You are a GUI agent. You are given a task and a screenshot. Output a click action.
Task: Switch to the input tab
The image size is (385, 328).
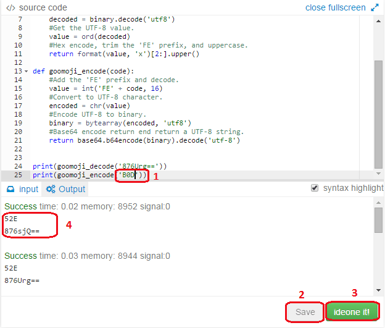(x=22, y=189)
